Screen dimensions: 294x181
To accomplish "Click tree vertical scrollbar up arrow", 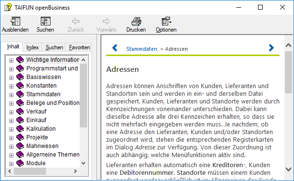I will coord(84,60).
